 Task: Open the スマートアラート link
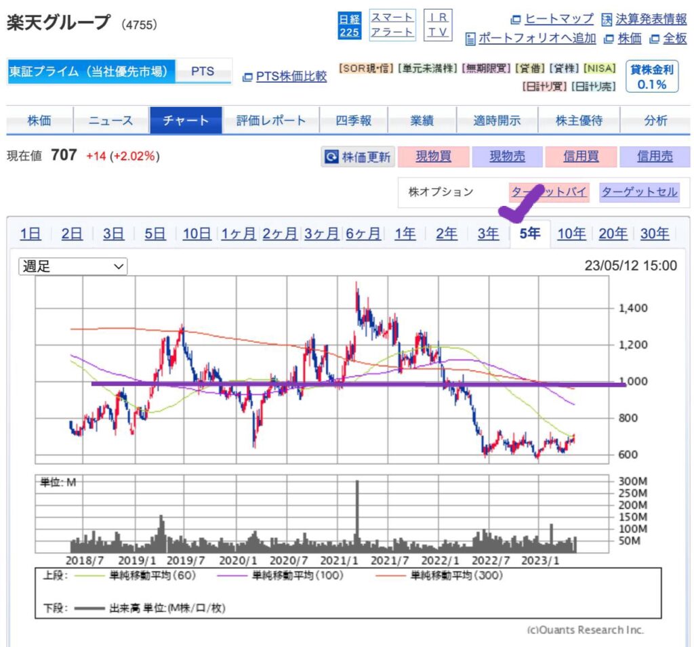click(392, 25)
